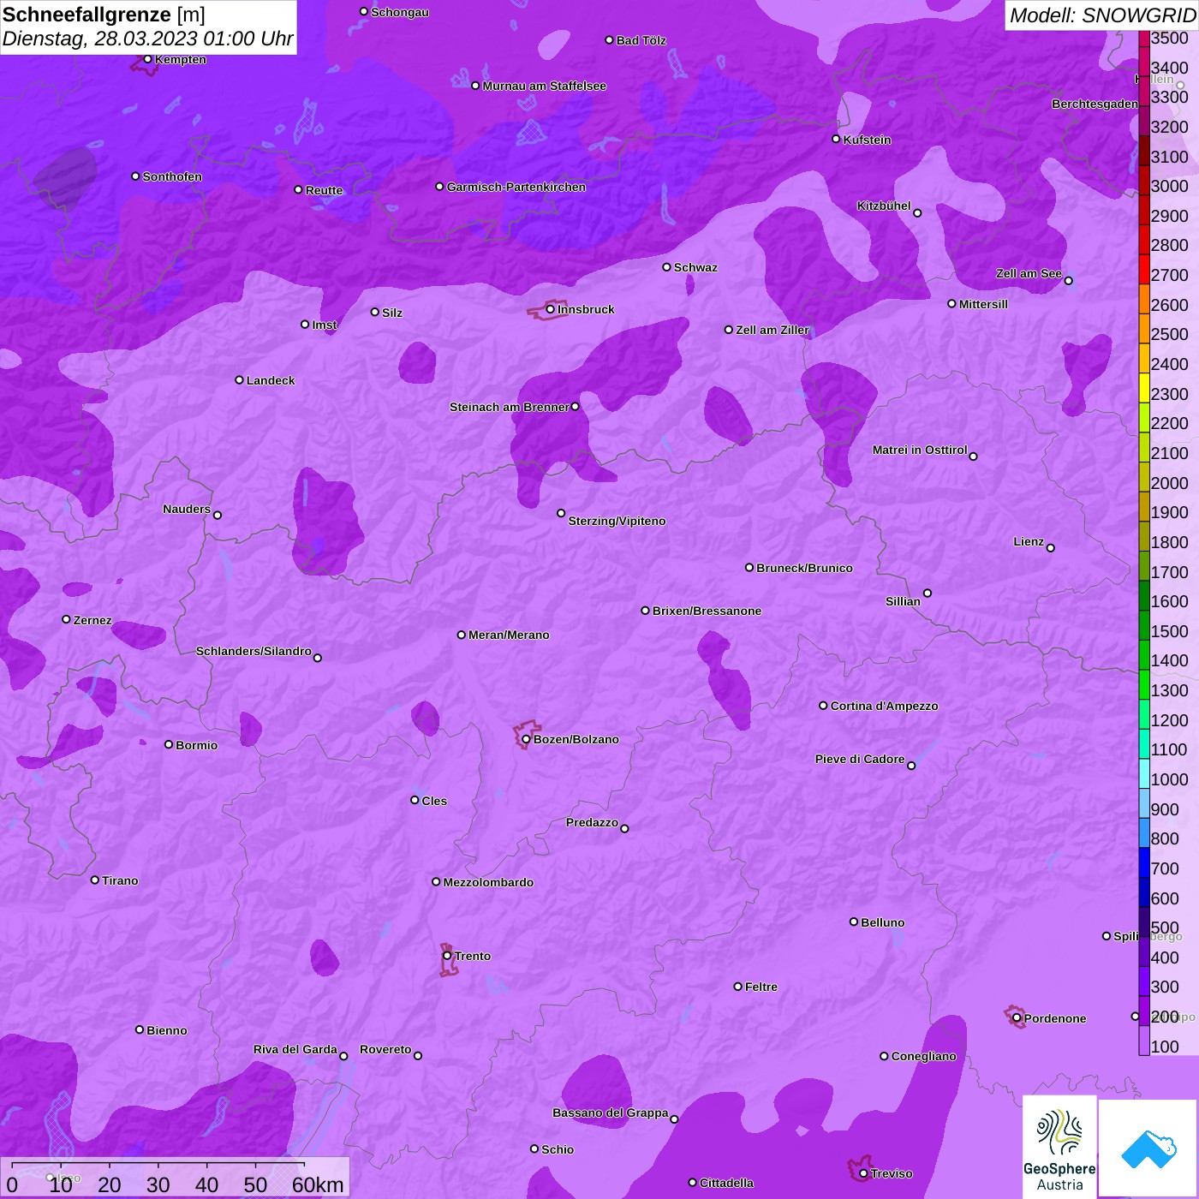Click the Zell am See marker dot
This screenshot has height=1199, width=1199.
tap(1068, 281)
